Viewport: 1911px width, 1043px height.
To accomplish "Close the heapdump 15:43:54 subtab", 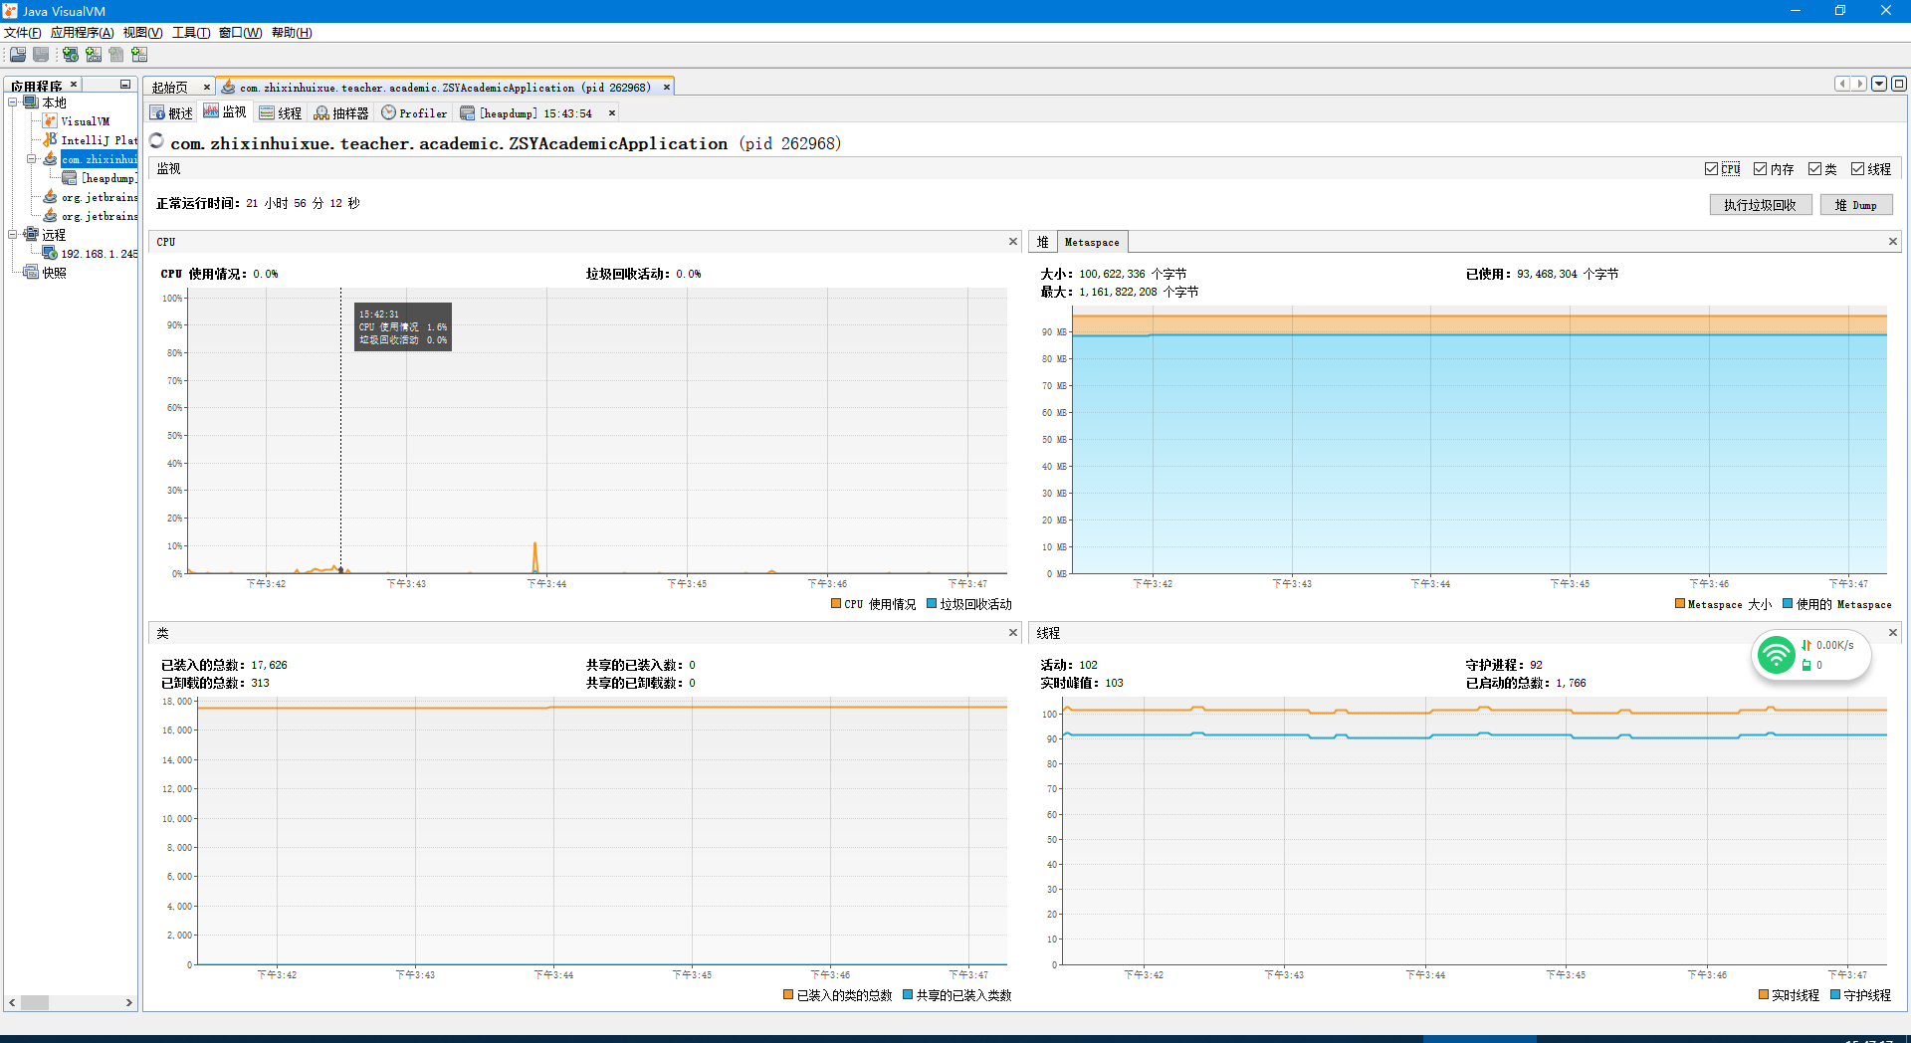I will (x=612, y=113).
